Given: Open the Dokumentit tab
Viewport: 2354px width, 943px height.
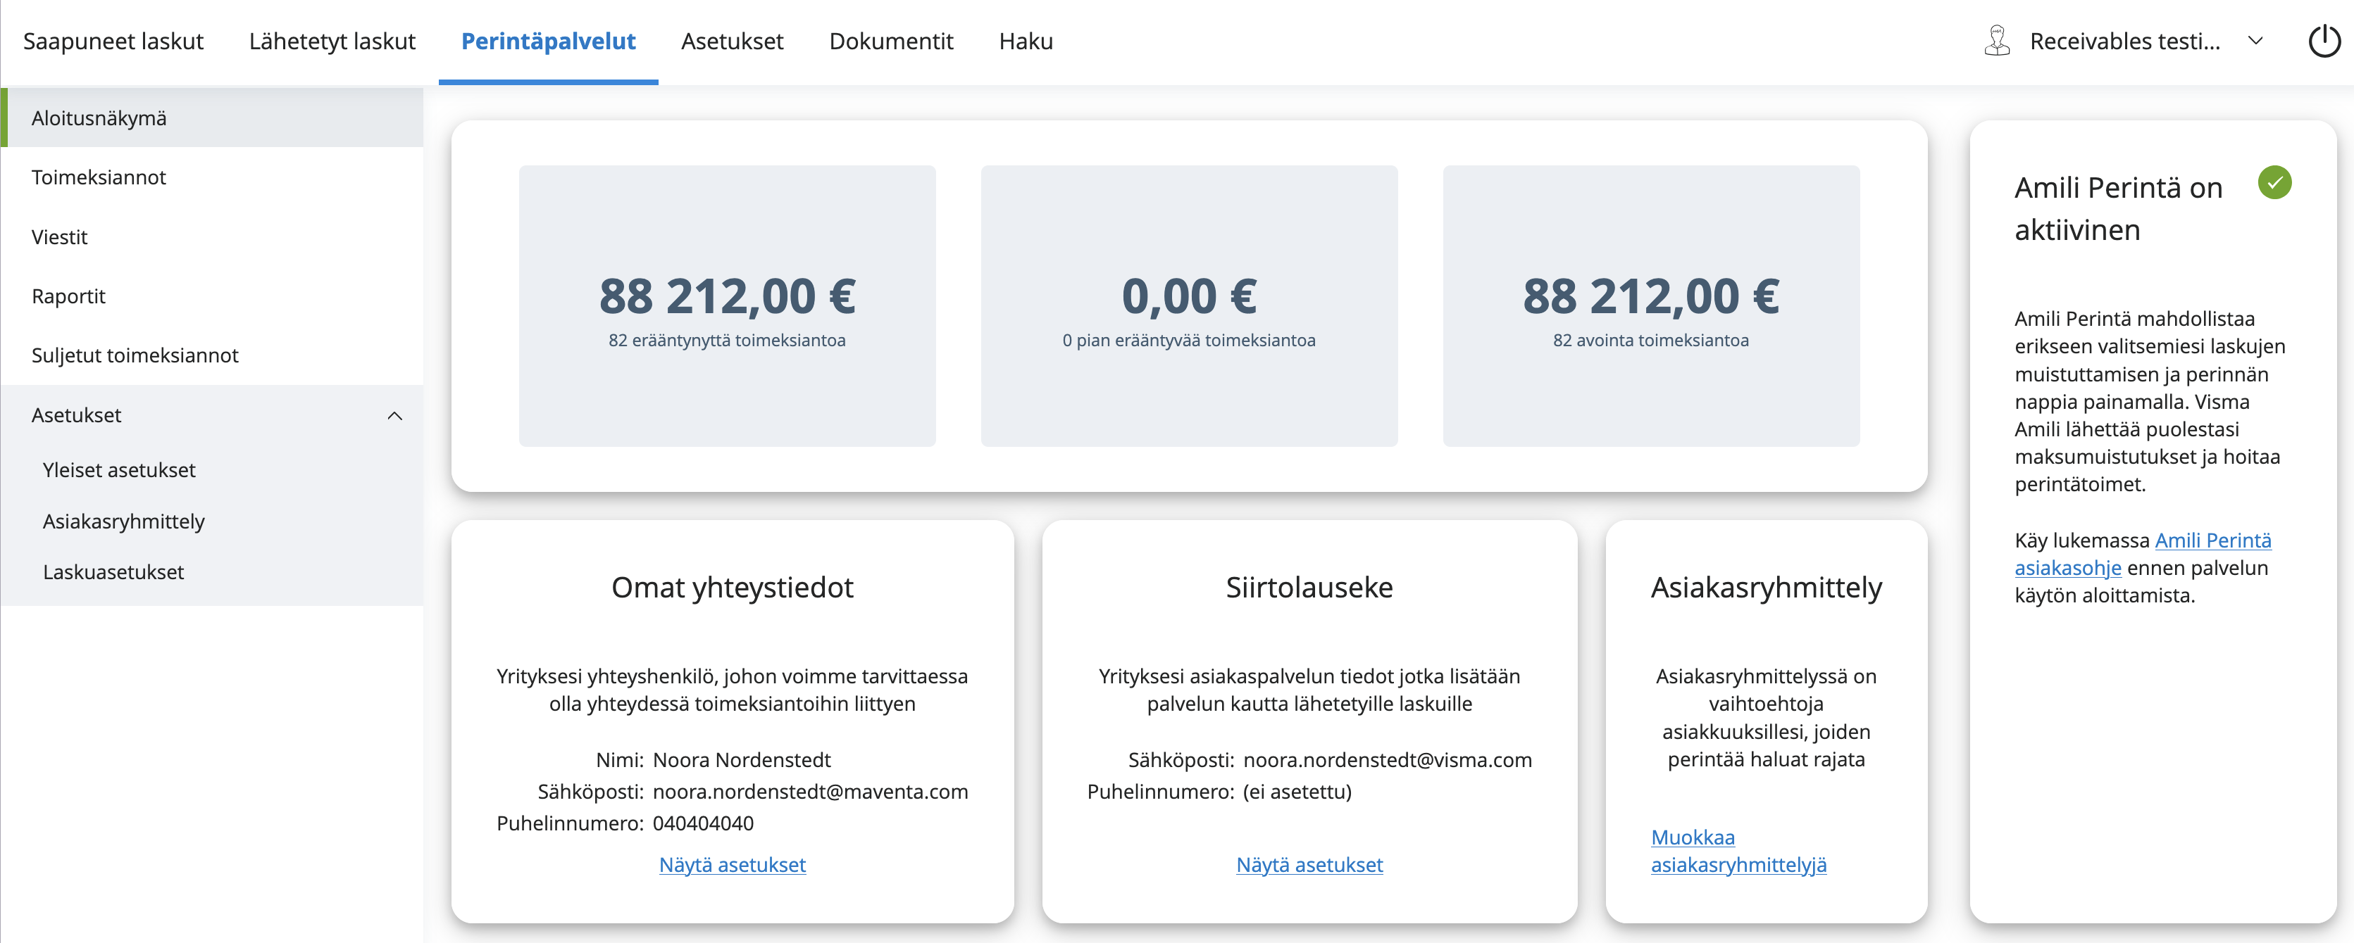Looking at the screenshot, I should pyautogui.click(x=891, y=41).
